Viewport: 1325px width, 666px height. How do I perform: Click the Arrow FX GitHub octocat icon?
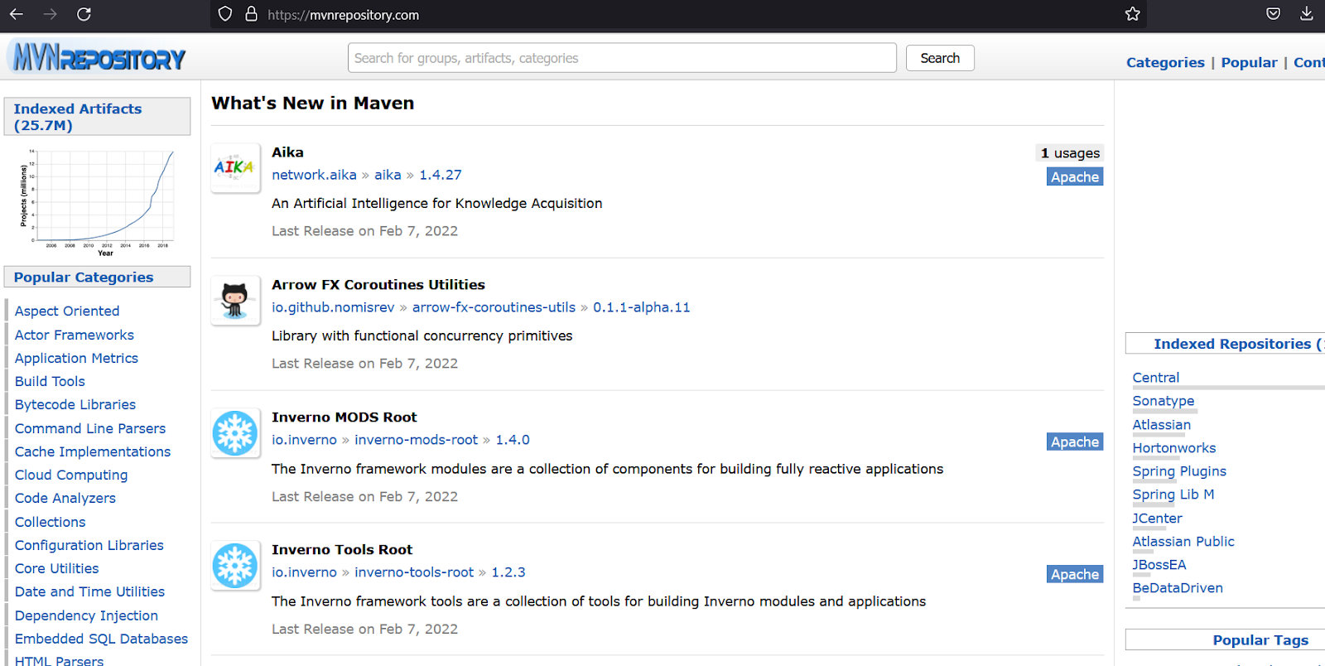[235, 300]
